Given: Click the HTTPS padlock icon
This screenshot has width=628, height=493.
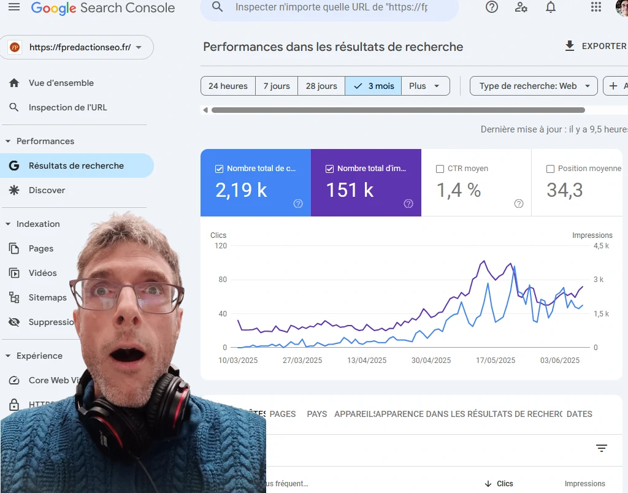Looking at the screenshot, I should point(14,405).
